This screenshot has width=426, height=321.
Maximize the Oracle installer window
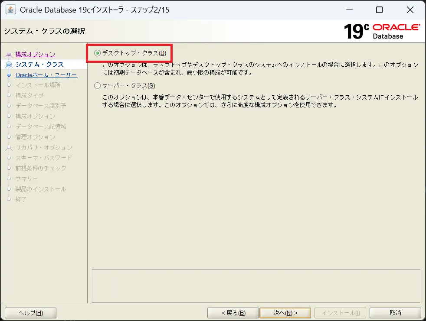[x=379, y=10]
